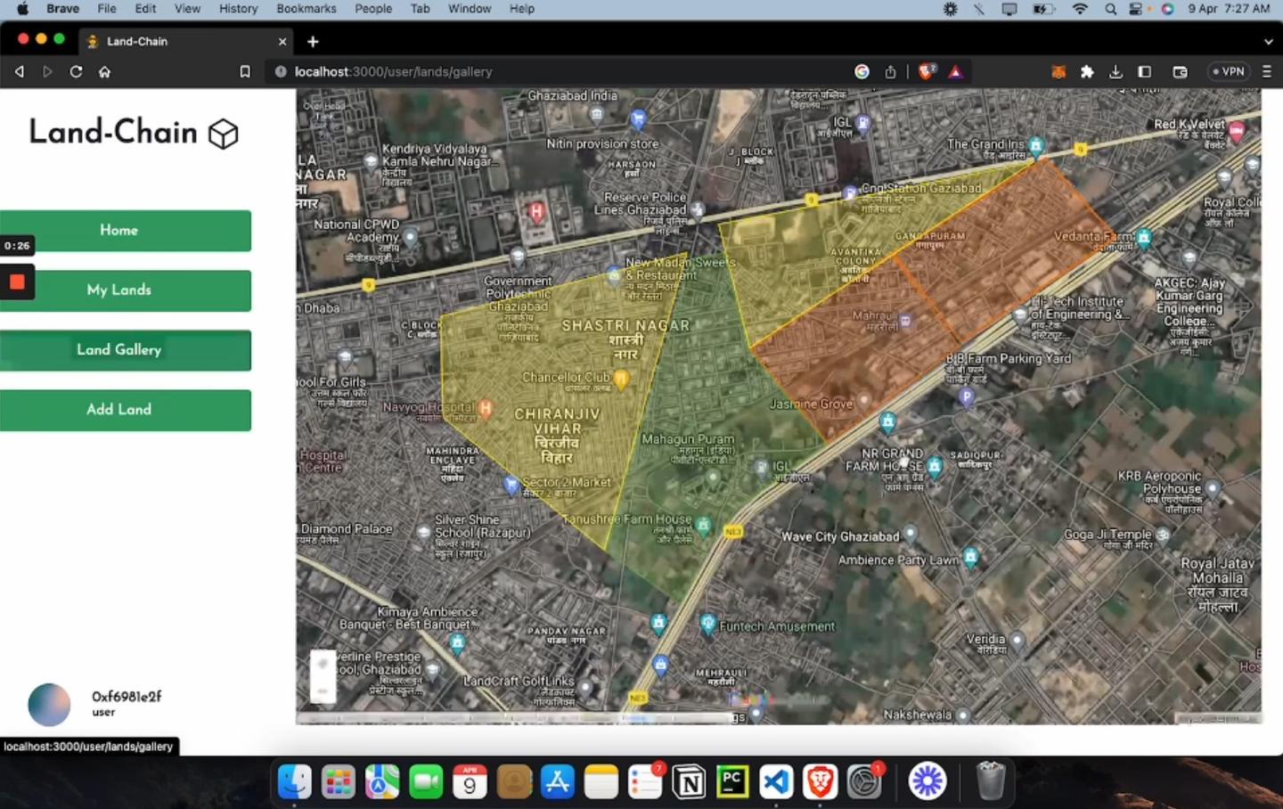The height and width of the screenshot is (809, 1283).
Task: Open the People menu
Action: 373,9
